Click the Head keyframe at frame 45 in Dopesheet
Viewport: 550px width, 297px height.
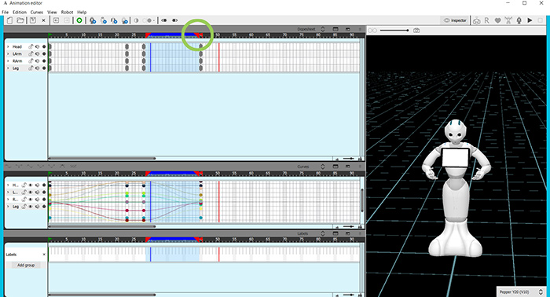[200, 46]
